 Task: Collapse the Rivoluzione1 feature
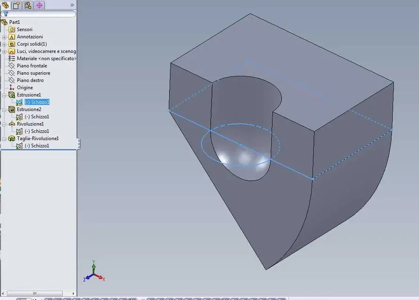pyautogui.click(x=4, y=124)
